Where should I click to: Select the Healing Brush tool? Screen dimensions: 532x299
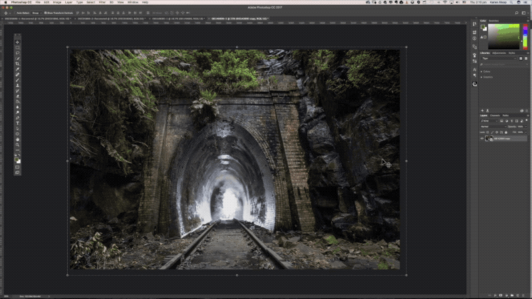coord(17,74)
